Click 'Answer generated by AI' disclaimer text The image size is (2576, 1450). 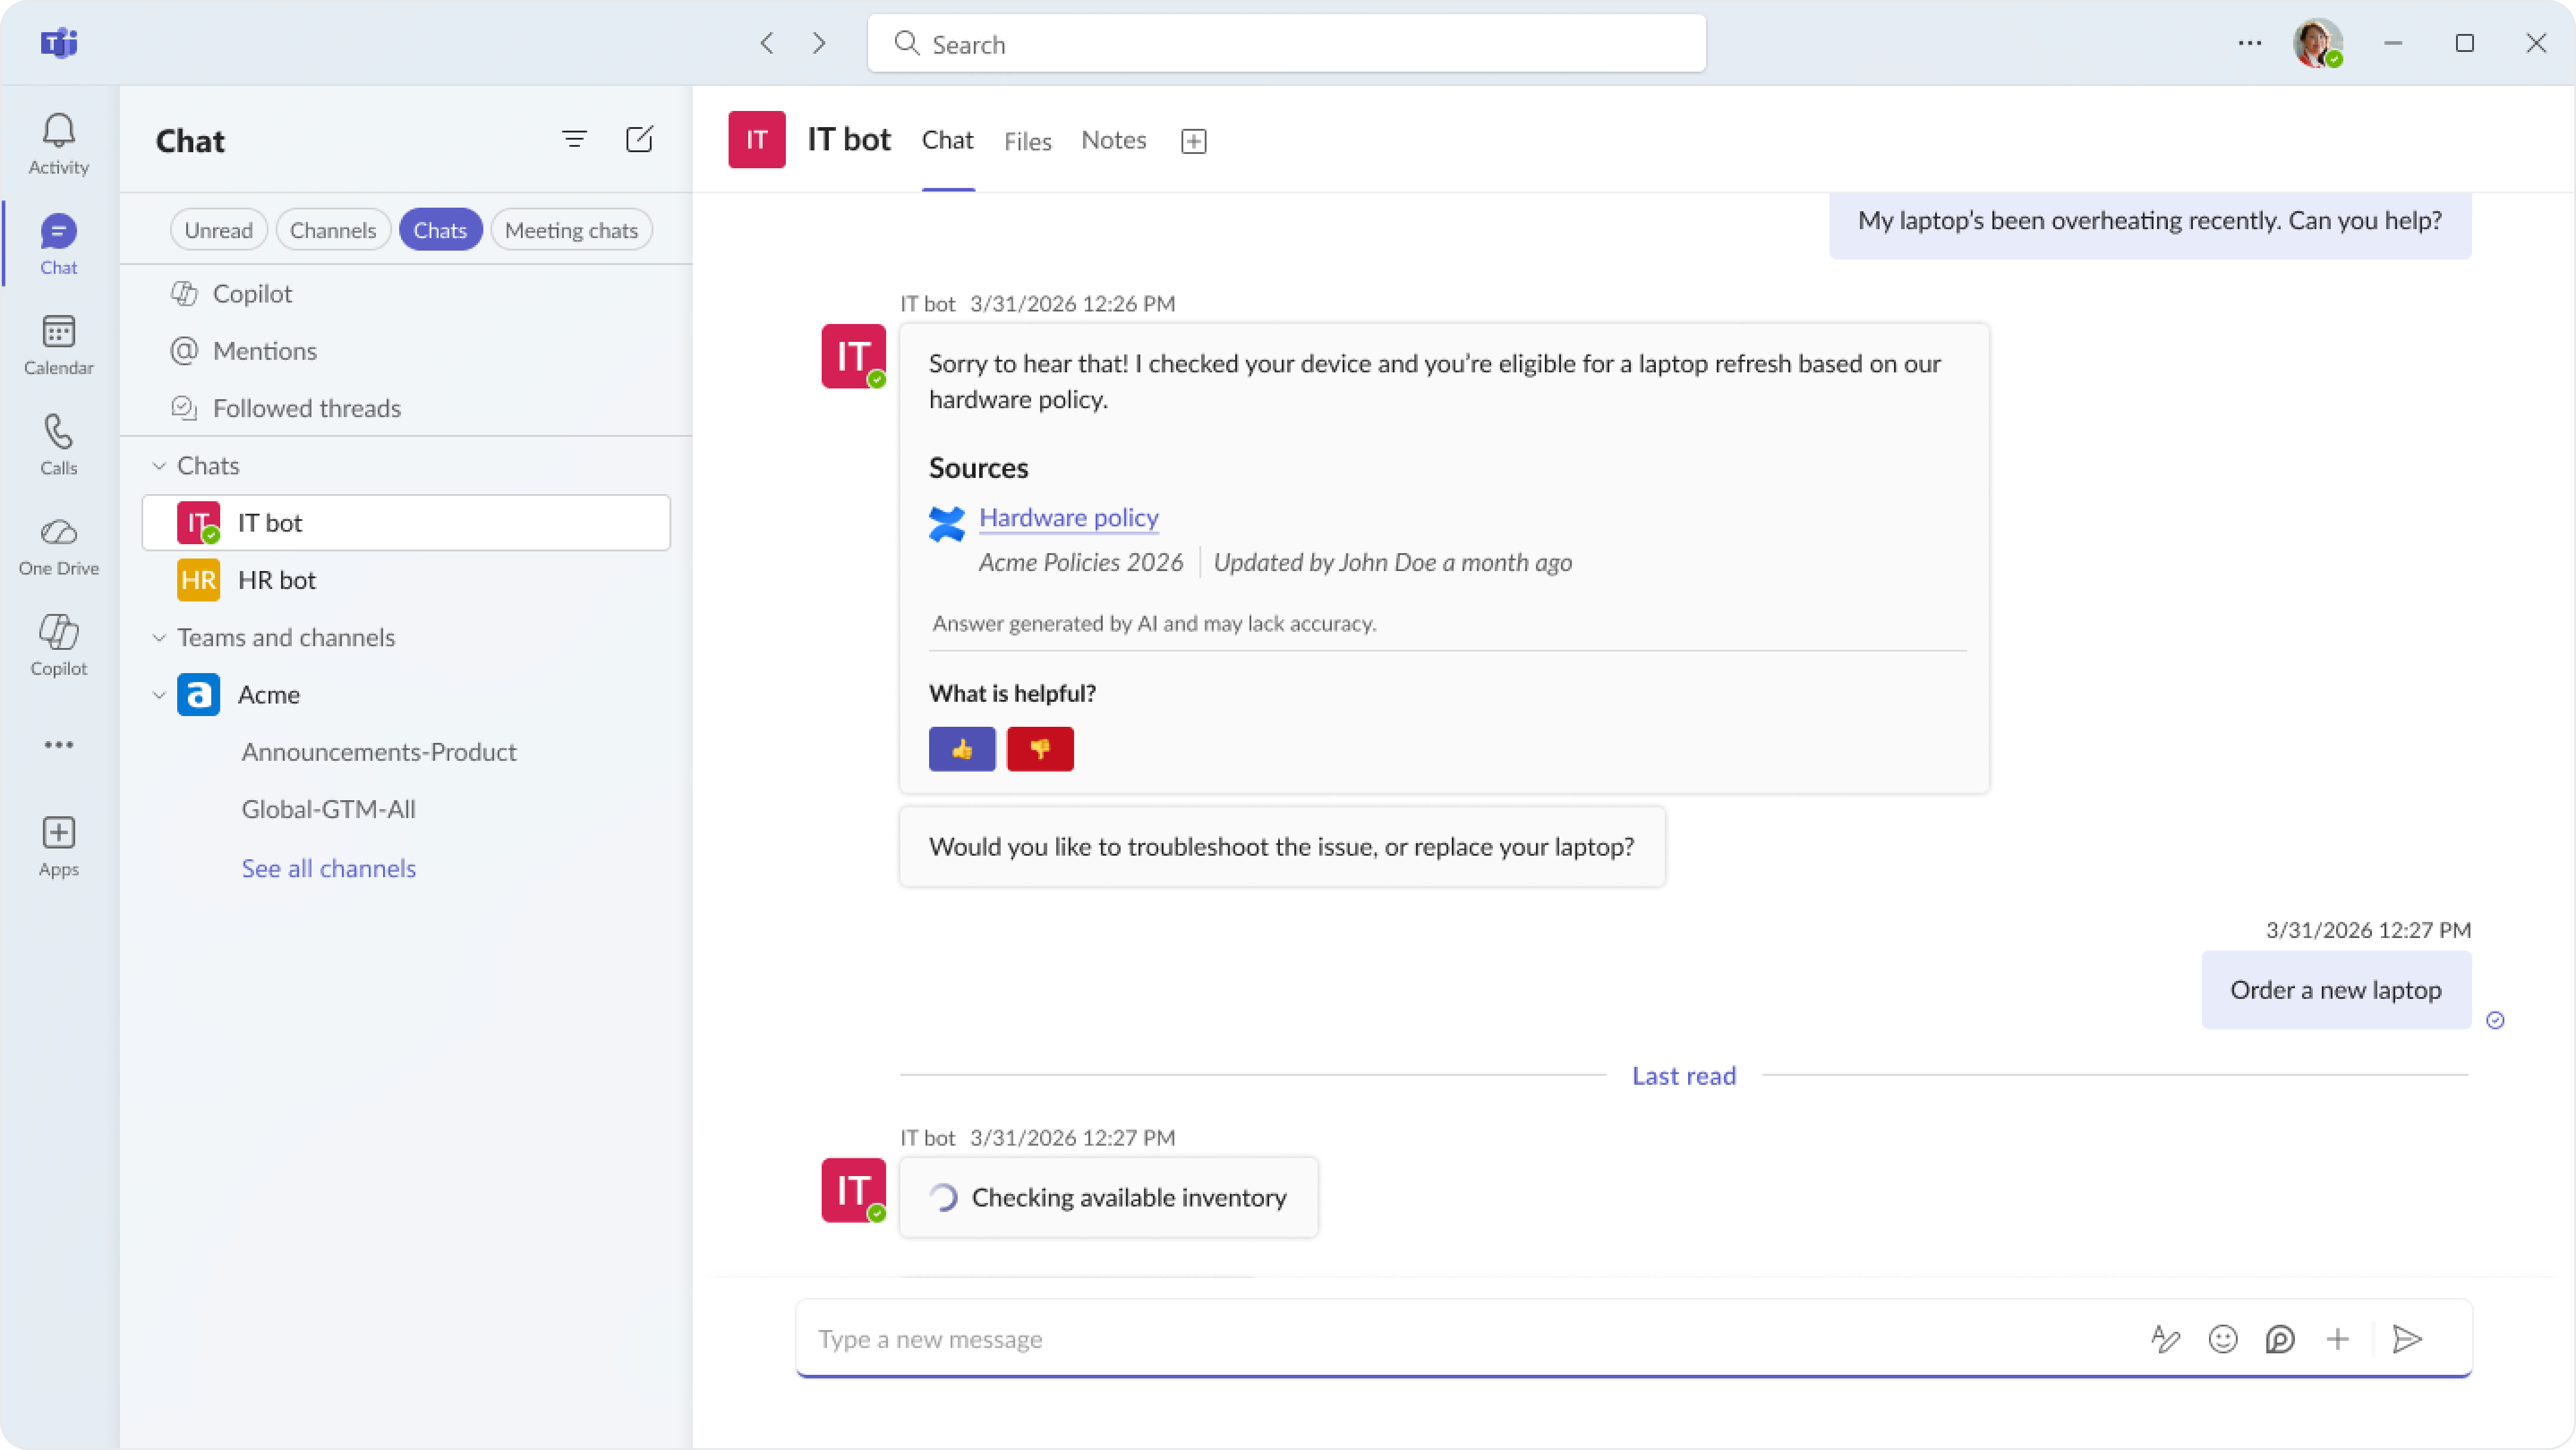click(1154, 624)
